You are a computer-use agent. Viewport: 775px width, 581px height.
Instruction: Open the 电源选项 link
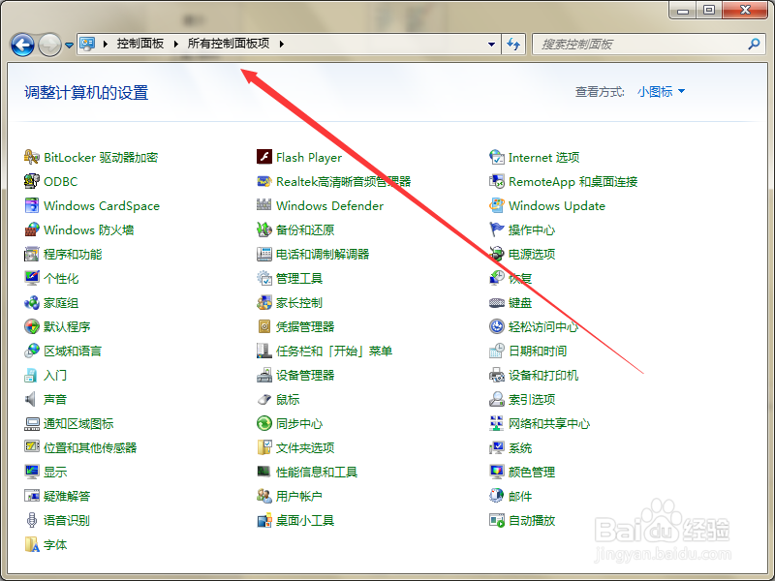[532, 255]
